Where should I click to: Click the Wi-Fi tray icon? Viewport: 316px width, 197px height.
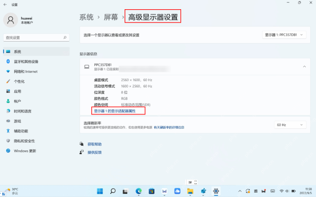click(282, 191)
